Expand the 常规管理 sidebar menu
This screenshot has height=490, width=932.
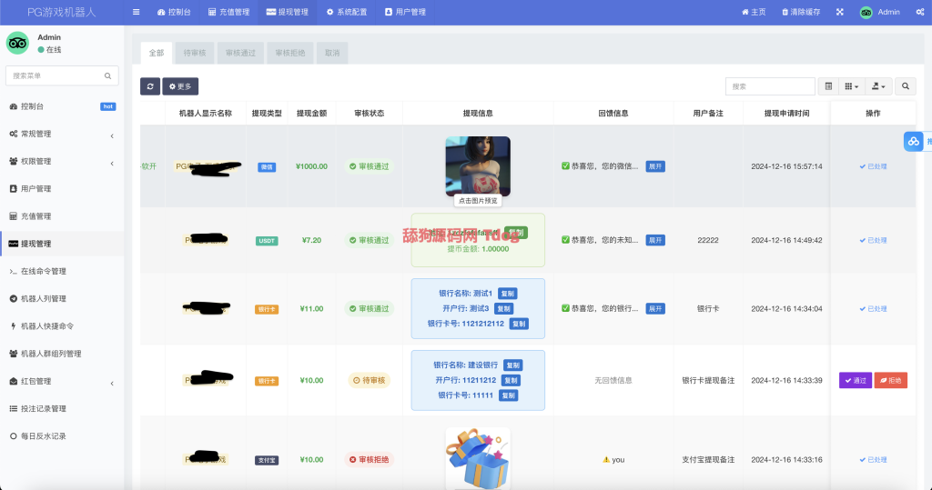(62, 134)
